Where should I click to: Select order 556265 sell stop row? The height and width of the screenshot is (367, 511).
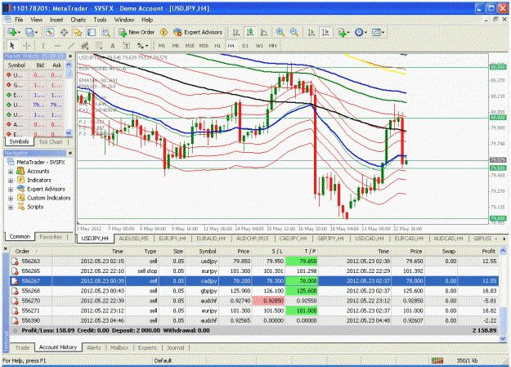[x=254, y=271]
